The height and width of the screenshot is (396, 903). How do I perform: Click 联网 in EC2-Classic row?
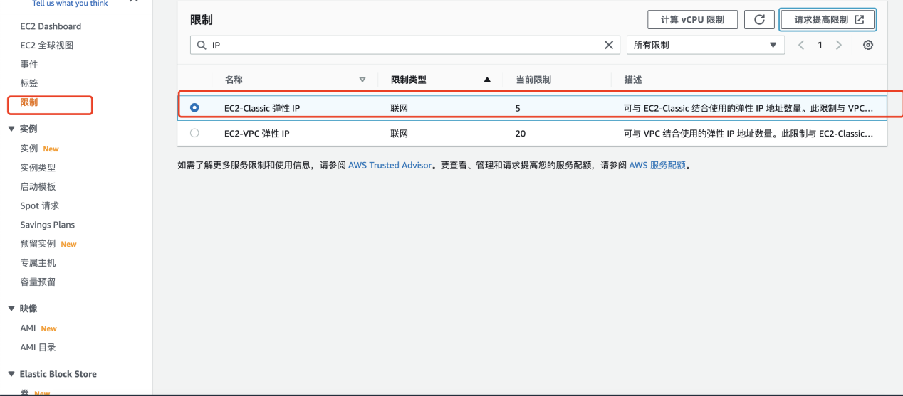click(x=400, y=108)
